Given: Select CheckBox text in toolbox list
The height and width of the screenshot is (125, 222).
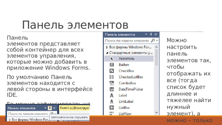Looking at the screenshot, I should 126,71.
